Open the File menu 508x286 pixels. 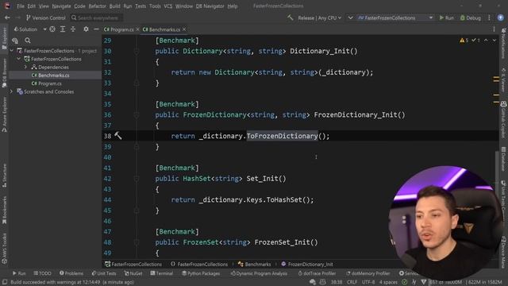pyautogui.click(x=21, y=6)
